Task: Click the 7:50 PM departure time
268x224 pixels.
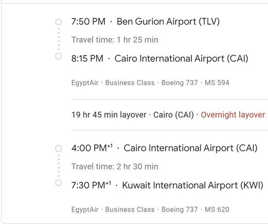Action: 88,22
